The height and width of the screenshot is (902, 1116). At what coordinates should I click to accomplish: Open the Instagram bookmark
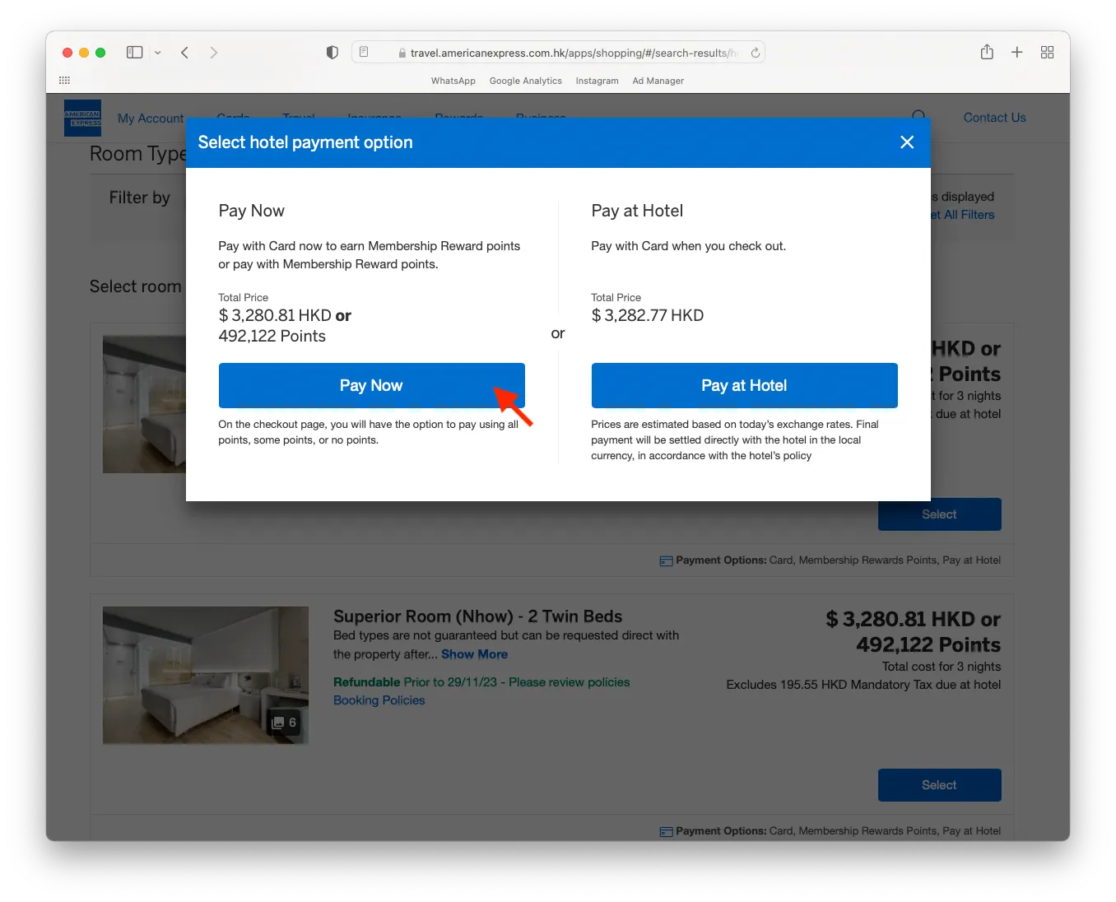[x=597, y=81]
